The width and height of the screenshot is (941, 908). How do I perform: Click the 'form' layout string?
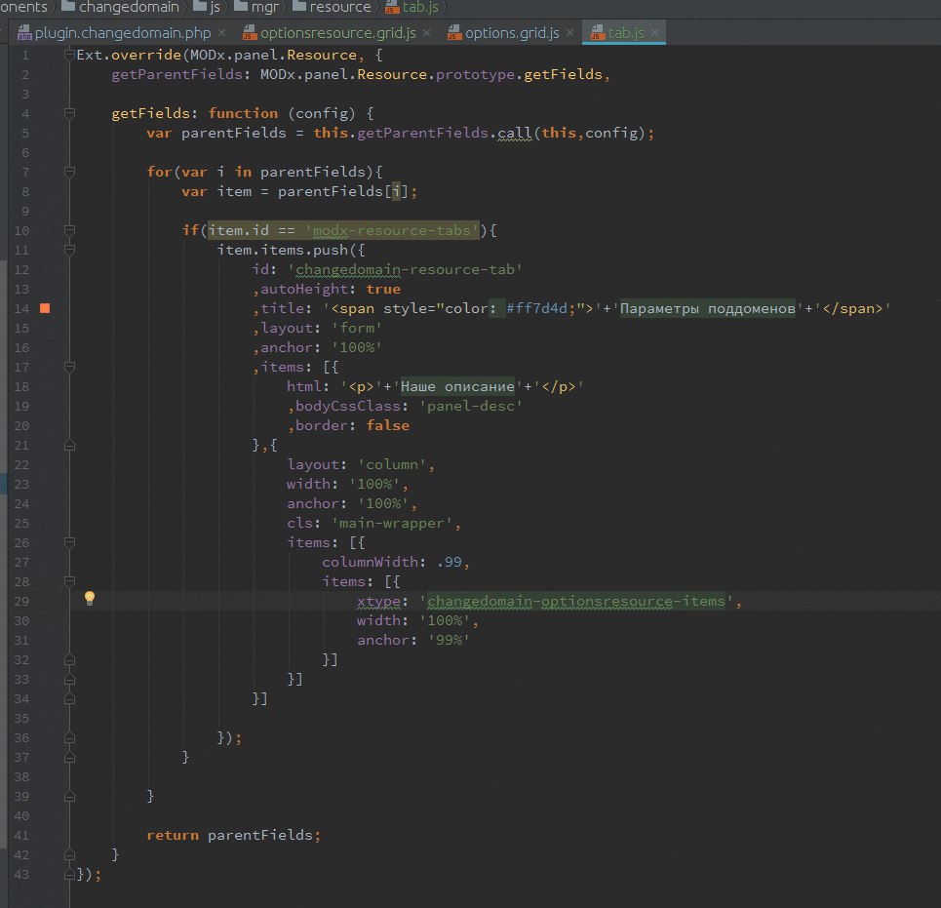(x=357, y=329)
